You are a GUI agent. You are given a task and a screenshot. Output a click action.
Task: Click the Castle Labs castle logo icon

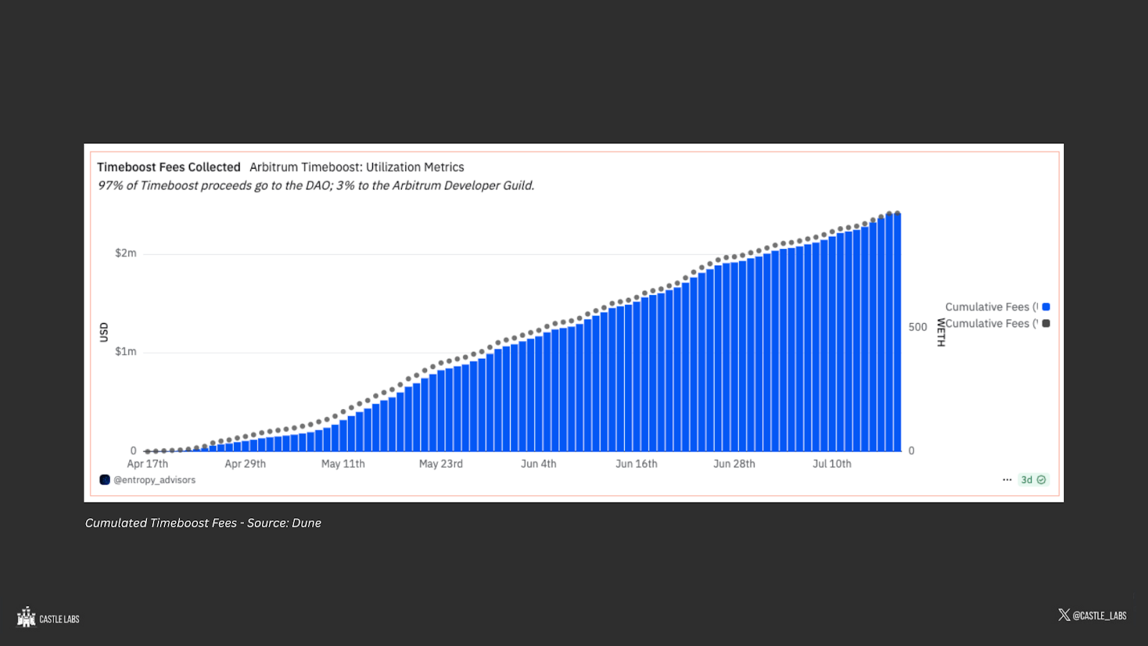pyautogui.click(x=27, y=617)
